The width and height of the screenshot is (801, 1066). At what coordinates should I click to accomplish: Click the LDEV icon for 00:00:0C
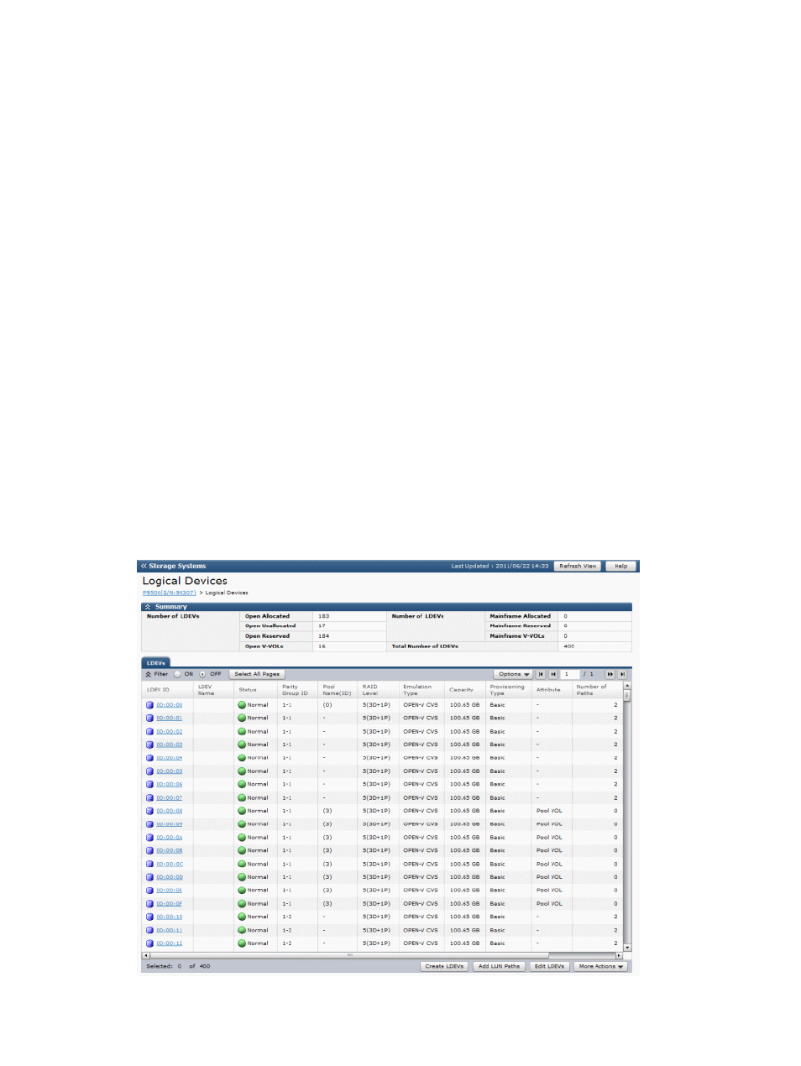(x=149, y=865)
